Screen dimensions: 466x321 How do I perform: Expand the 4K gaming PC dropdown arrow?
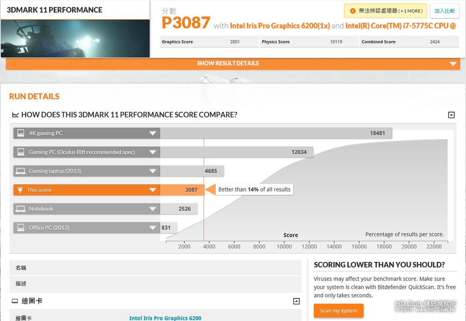tap(152, 133)
